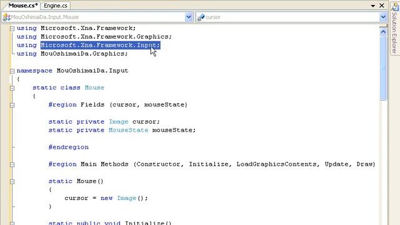Collapse the static class Mouse block
Screen dimensions: 400x225
[12, 88]
